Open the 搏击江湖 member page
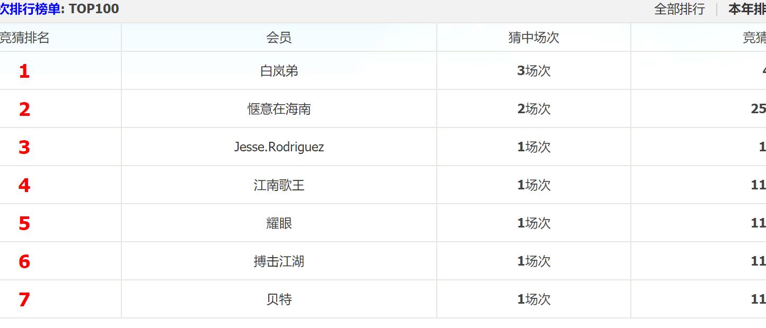Image resolution: width=766 pixels, height=328 pixels. [279, 261]
